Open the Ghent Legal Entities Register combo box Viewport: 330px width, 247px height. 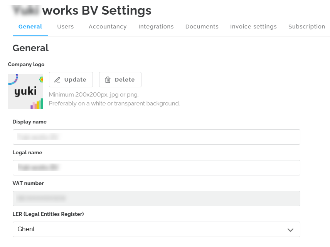pyautogui.click(x=156, y=229)
